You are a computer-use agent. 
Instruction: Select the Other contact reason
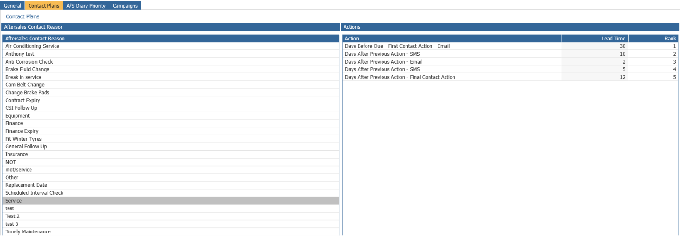[x=171, y=177]
